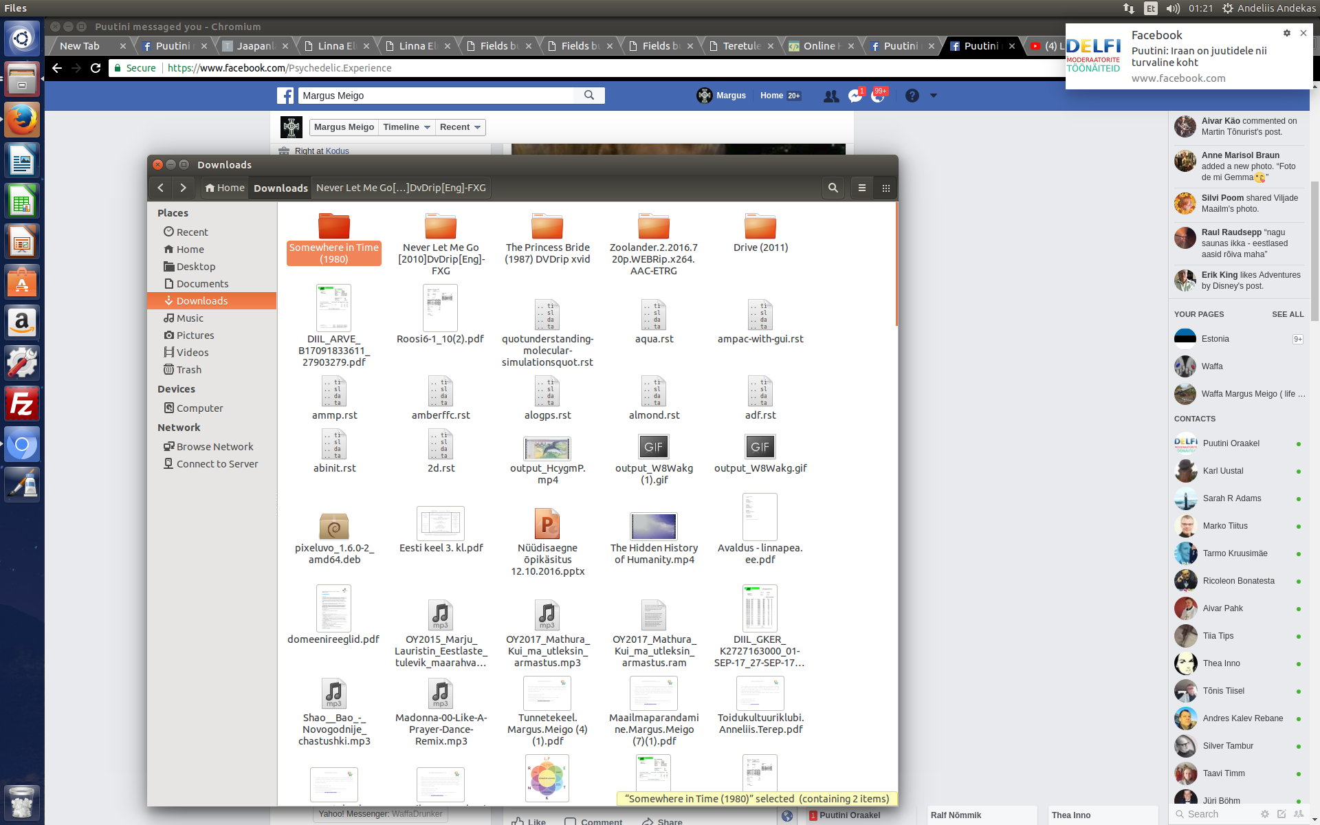Open LibreOffice Calc from launcher
The height and width of the screenshot is (825, 1320).
coord(22,201)
